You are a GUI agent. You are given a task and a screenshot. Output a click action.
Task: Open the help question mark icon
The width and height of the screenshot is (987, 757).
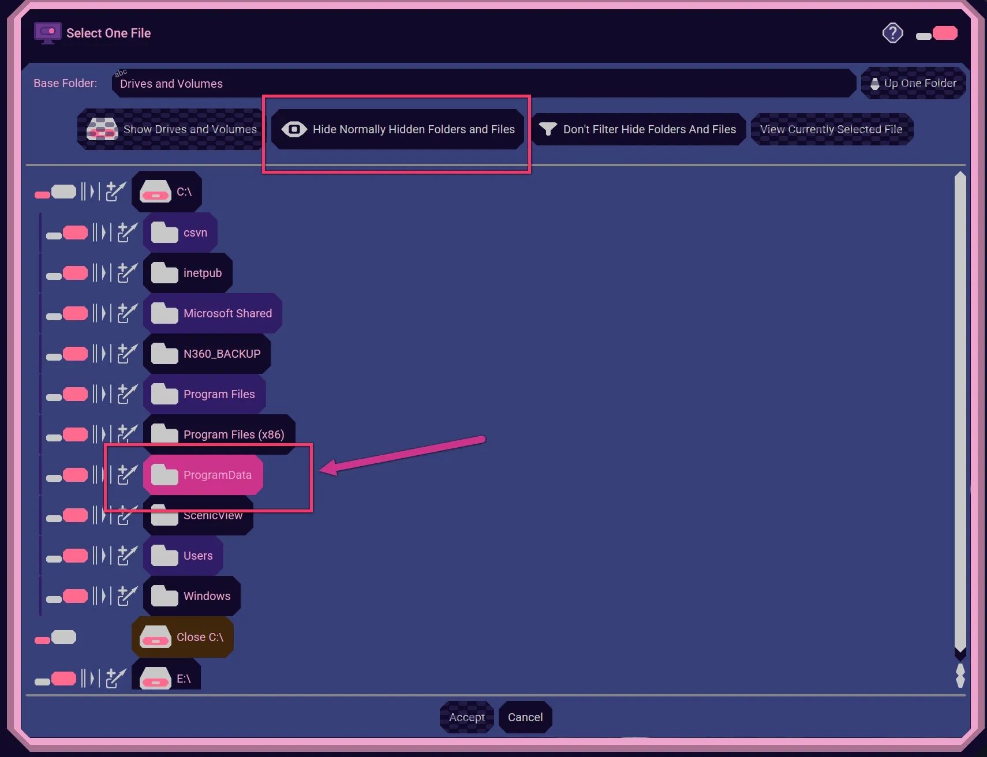[892, 33]
